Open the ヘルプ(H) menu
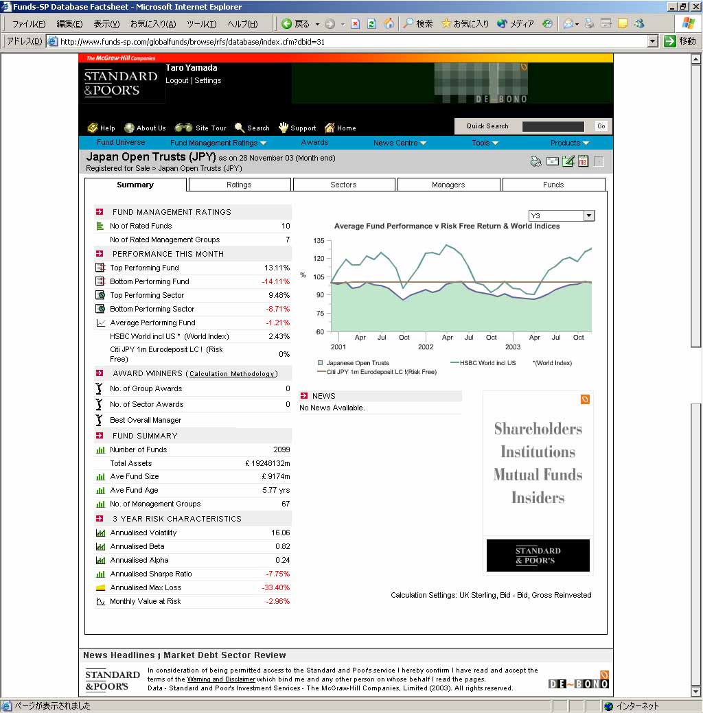 tap(242, 24)
